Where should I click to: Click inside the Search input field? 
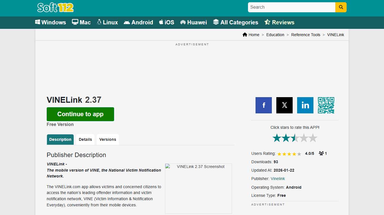[291, 7]
